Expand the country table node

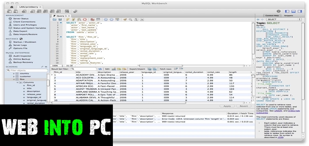click(x=14, y=74)
